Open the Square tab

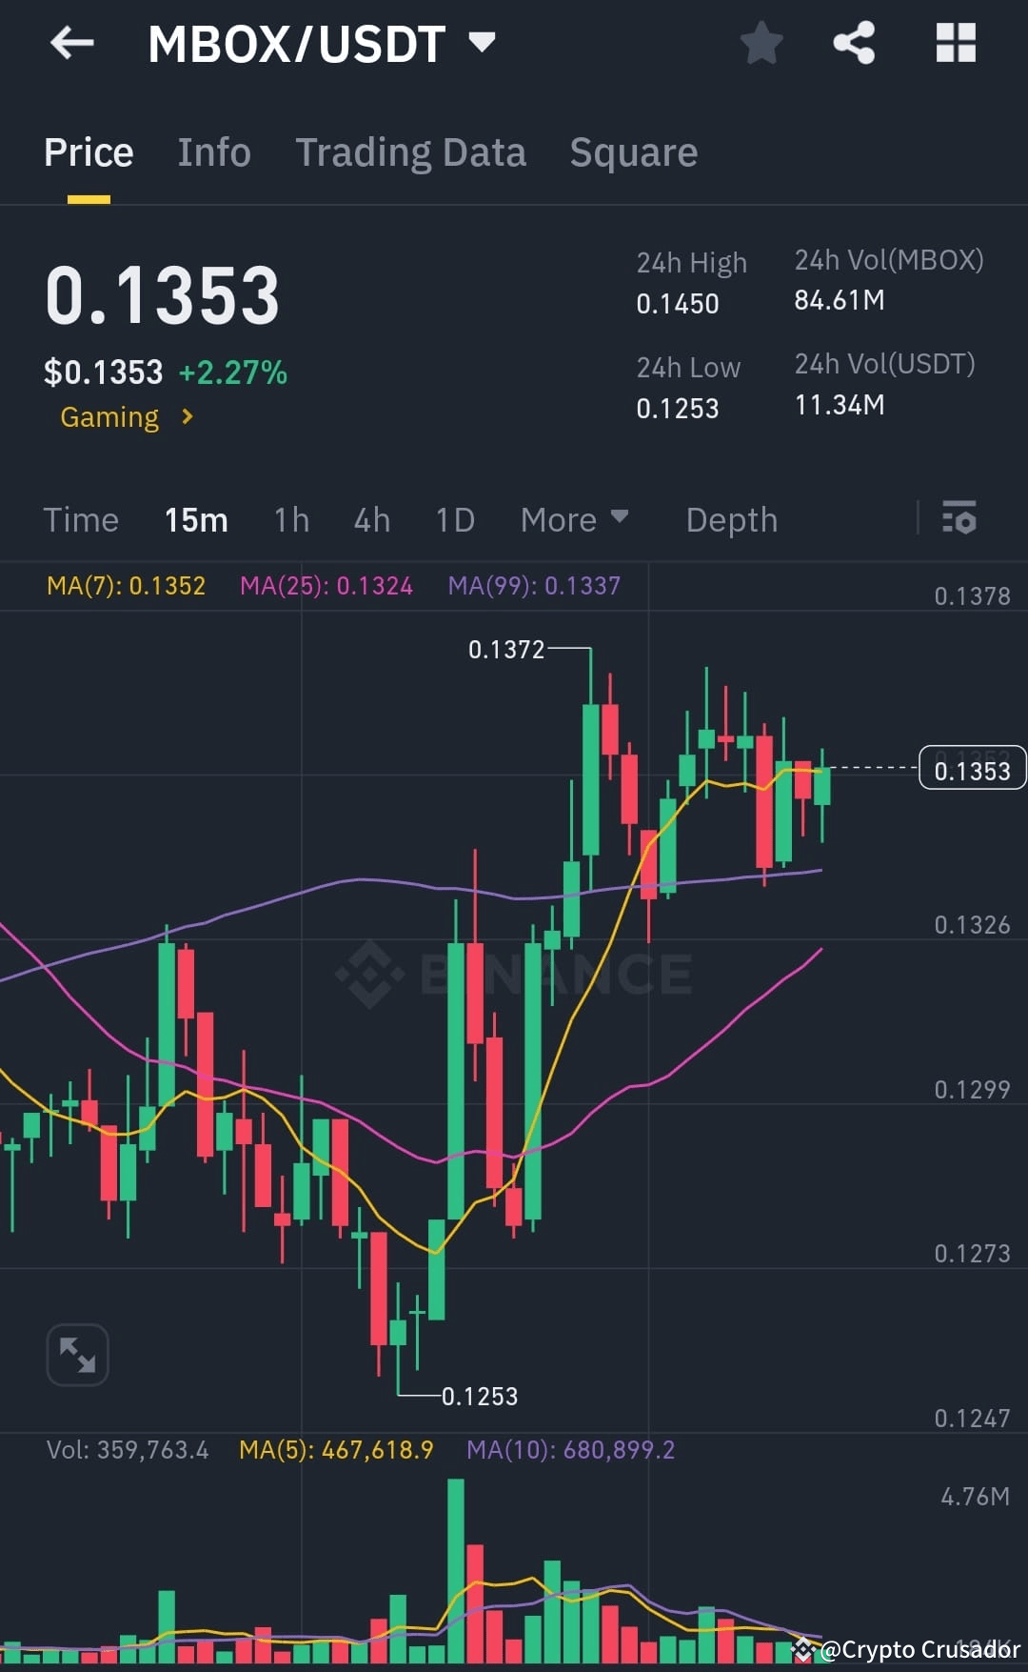[633, 152]
